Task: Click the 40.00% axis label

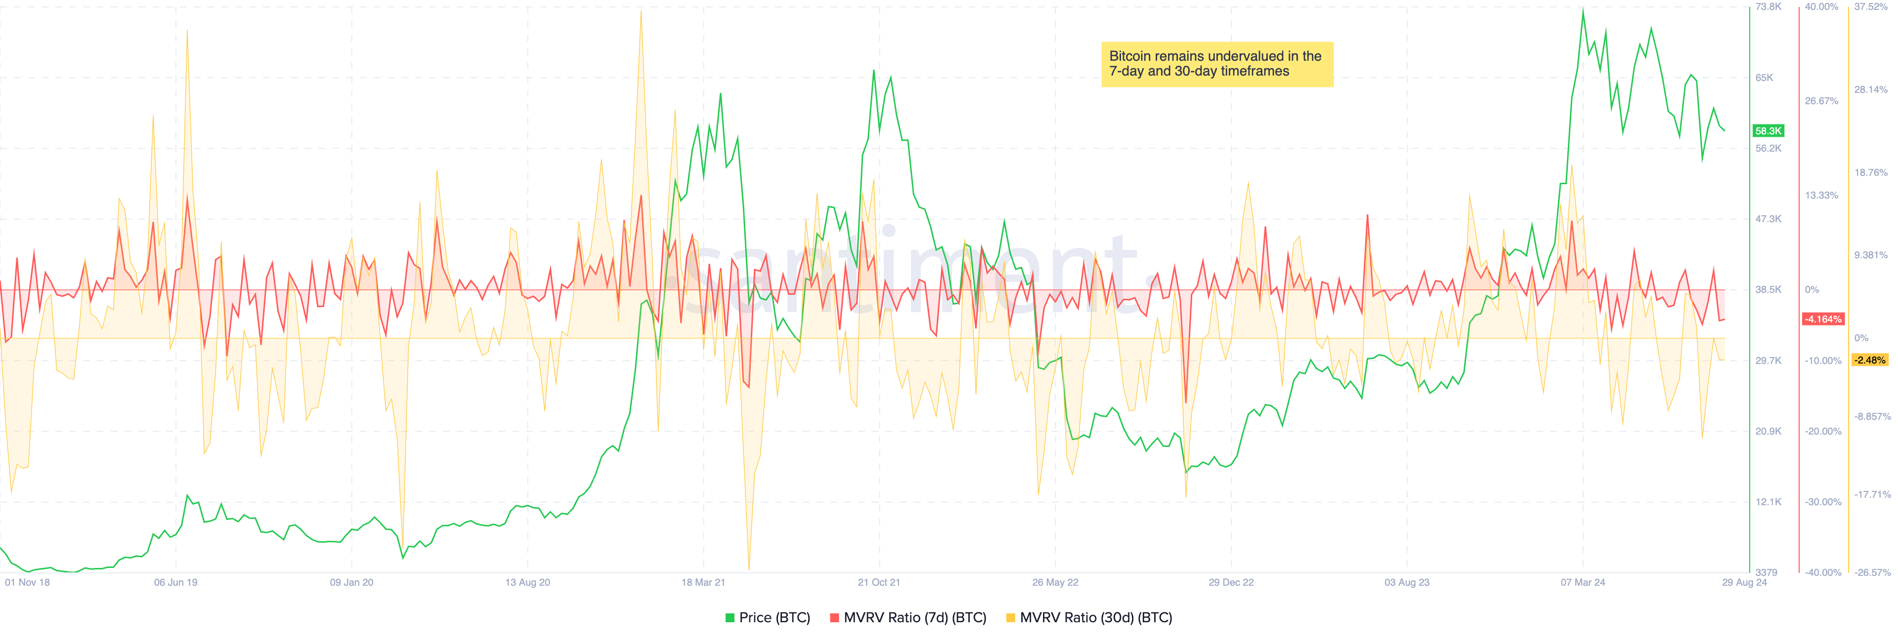Action: 1821,6
